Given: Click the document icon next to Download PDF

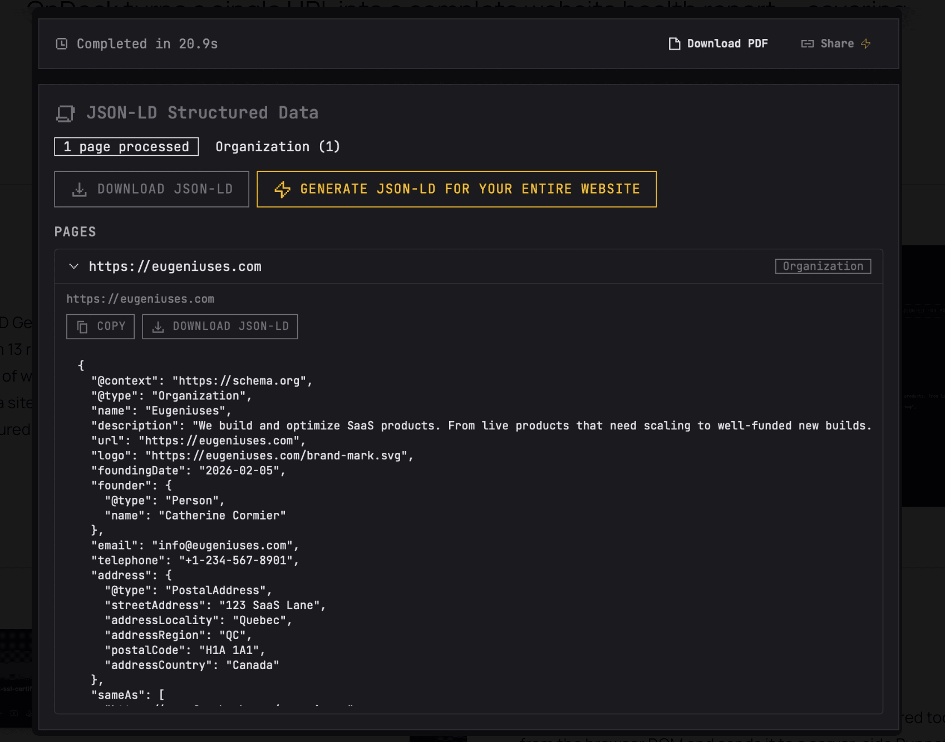Looking at the screenshot, I should point(674,43).
